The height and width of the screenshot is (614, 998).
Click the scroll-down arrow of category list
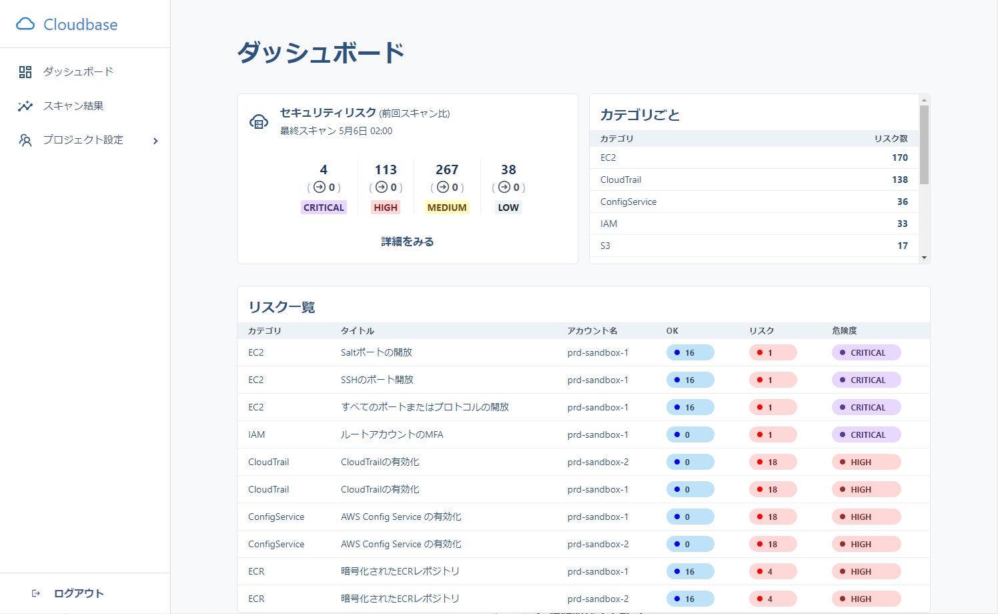pos(924,258)
